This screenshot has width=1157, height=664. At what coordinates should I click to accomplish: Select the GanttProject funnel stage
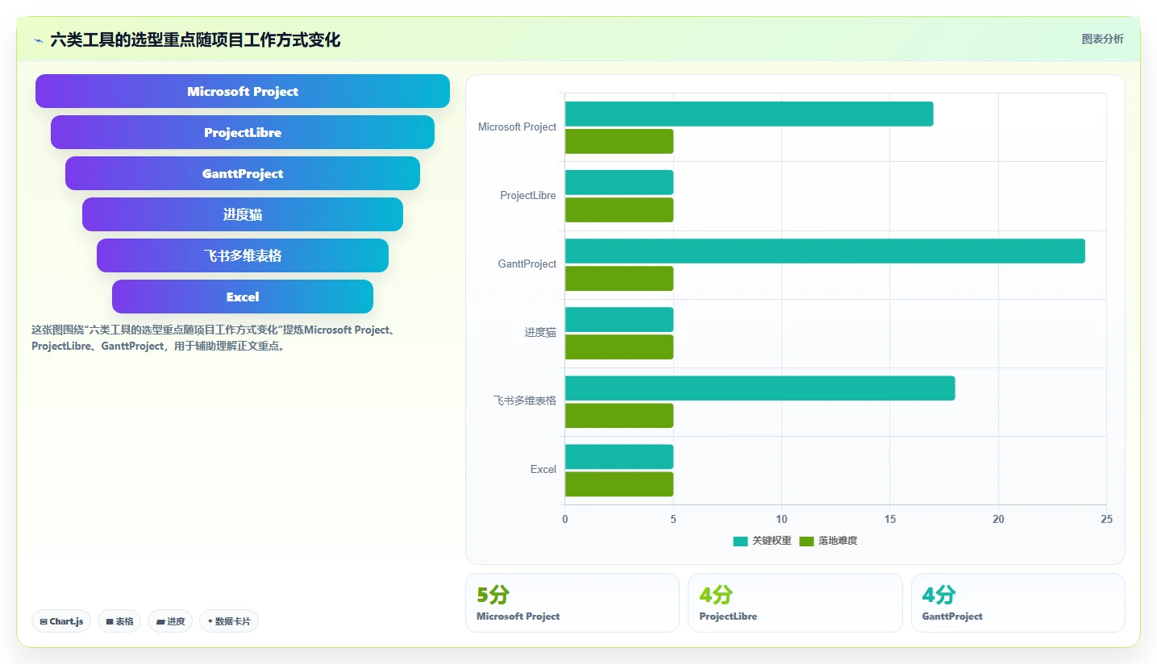[243, 173]
